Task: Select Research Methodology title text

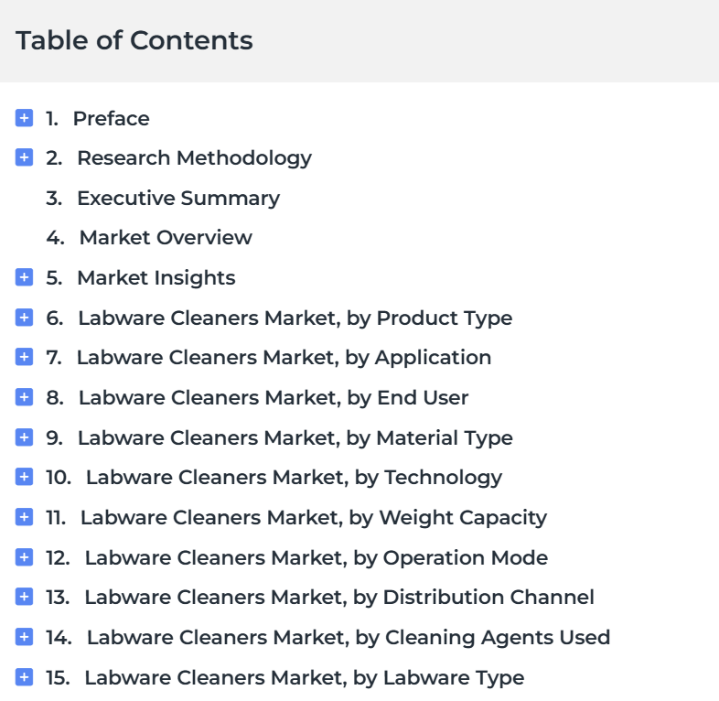Action: pos(194,157)
